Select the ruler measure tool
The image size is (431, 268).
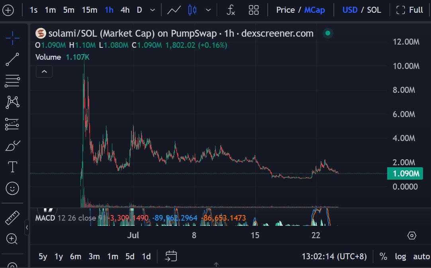pyautogui.click(x=12, y=218)
